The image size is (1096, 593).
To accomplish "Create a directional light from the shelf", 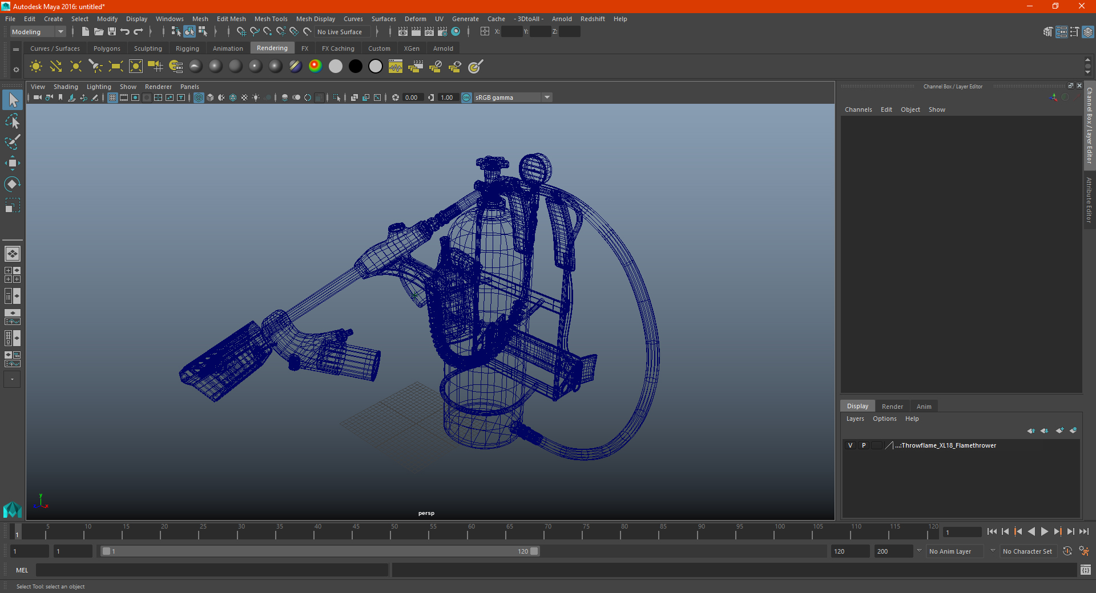I will pos(56,67).
